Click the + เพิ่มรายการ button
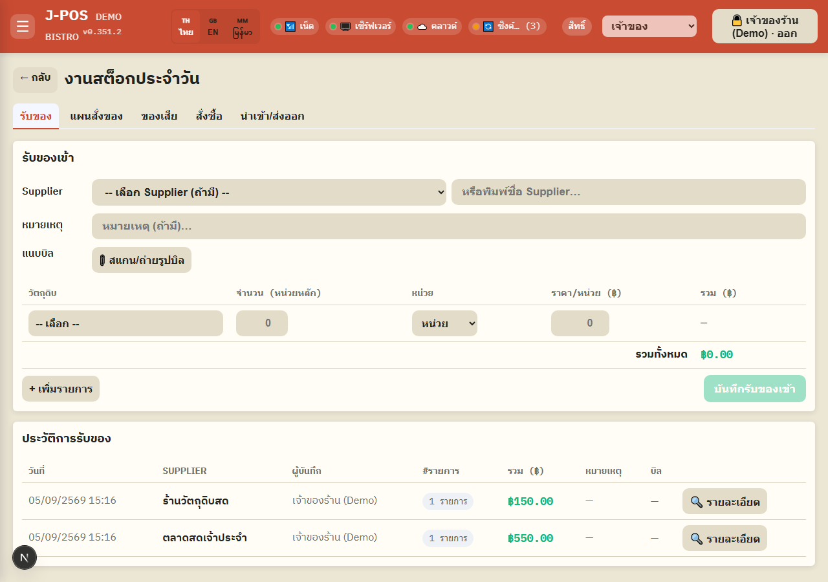This screenshot has width=828, height=582. pos(61,389)
